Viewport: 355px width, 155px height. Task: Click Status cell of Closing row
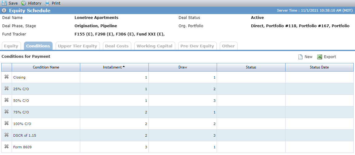click(x=251, y=77)
